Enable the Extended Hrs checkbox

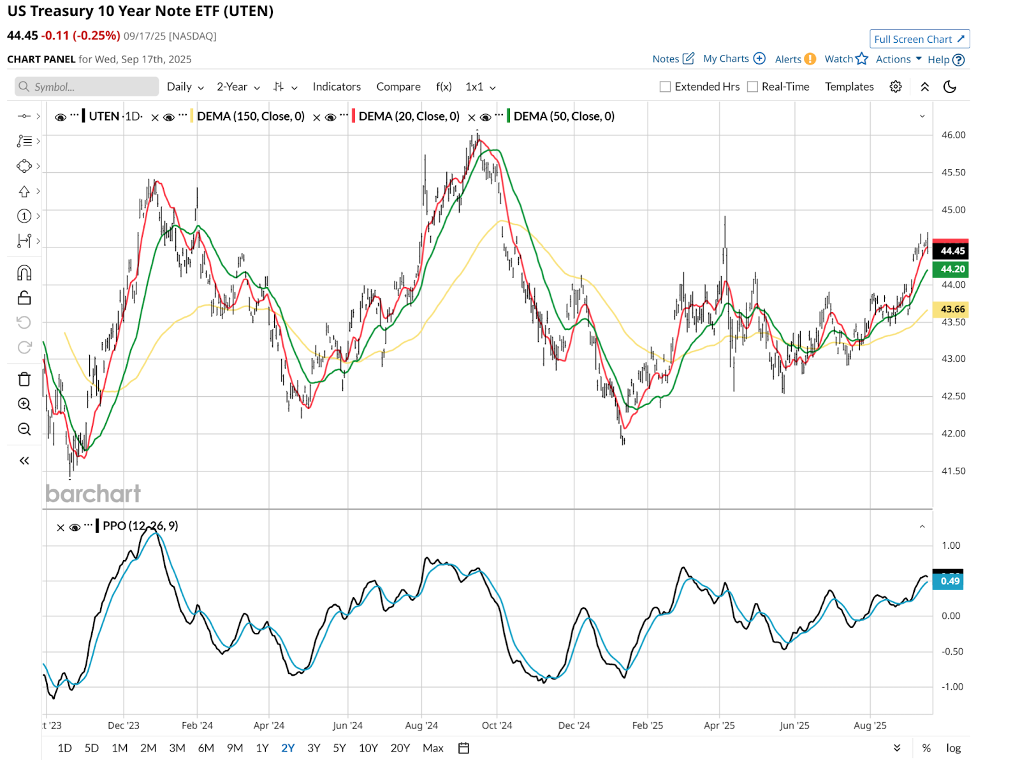(x=665, y=87)
